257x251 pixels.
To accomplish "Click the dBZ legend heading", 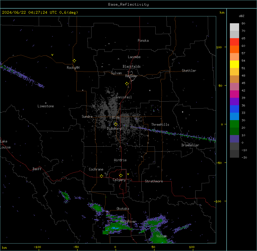I will [x=241, y=16].
